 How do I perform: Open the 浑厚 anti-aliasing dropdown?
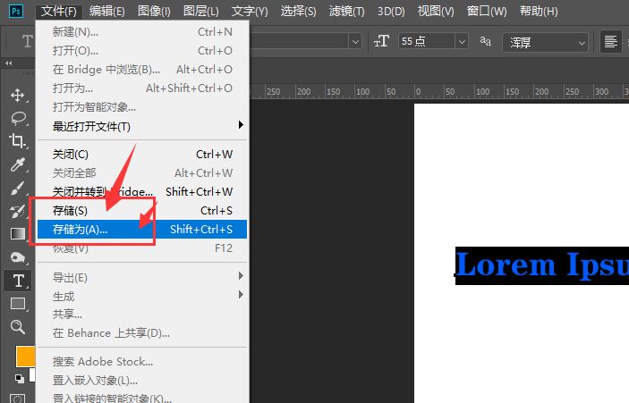[582, 41]
